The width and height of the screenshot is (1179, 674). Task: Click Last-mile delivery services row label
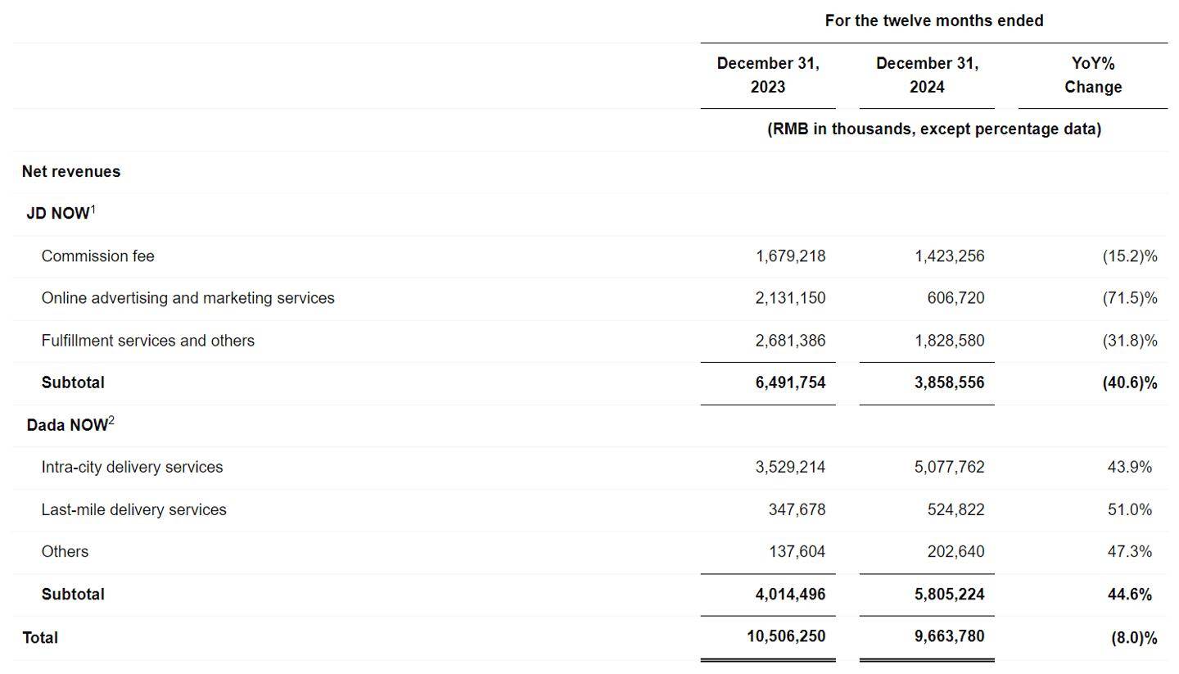click(x=133, y=509)
